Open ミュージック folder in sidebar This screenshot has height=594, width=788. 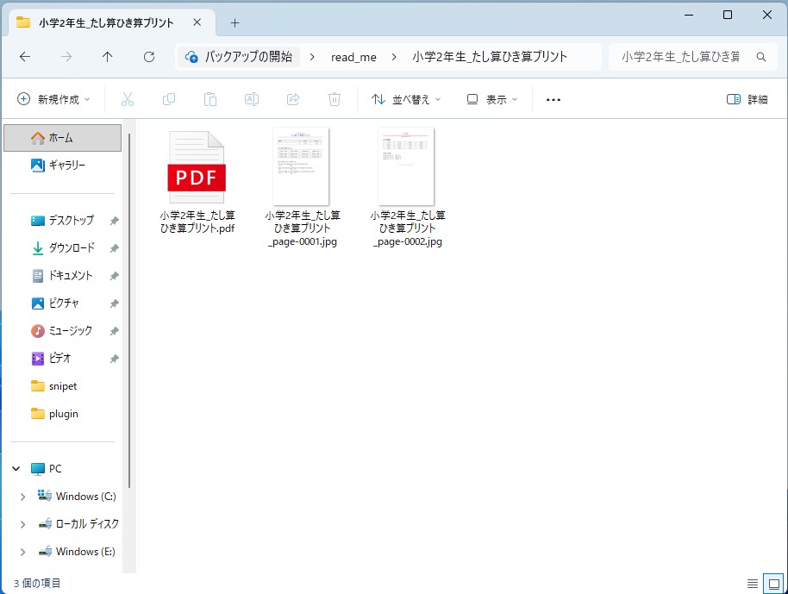[x=62, y=331]
